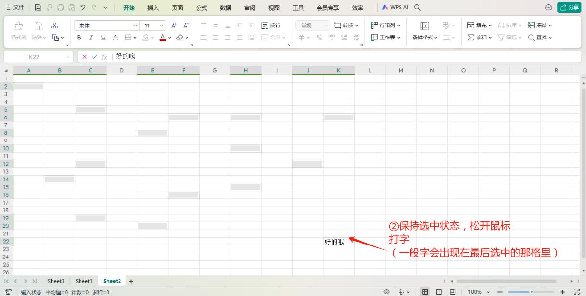This screenshot has height=296, width=586.
Task: Click the table style icon above 条件格式
Action: [x=425, y=26]
